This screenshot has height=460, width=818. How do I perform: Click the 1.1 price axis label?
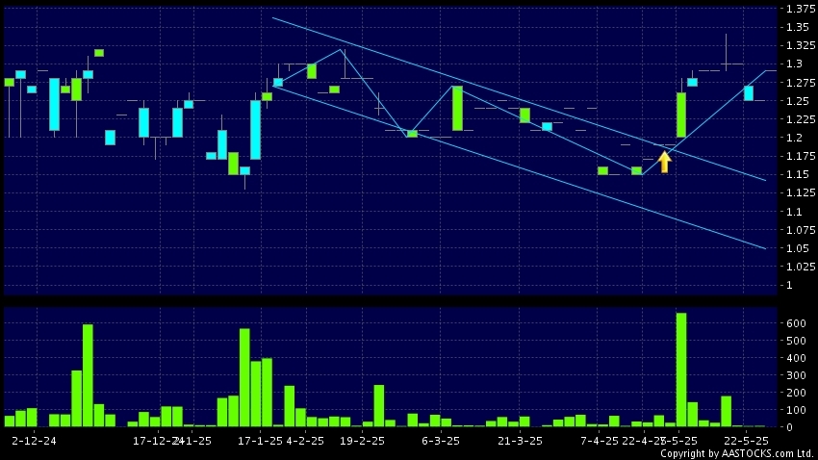tap(795, 211)
